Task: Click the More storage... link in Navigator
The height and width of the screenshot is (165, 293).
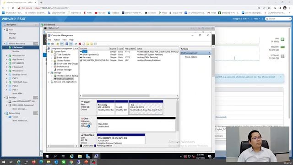Action: point(19,109)
